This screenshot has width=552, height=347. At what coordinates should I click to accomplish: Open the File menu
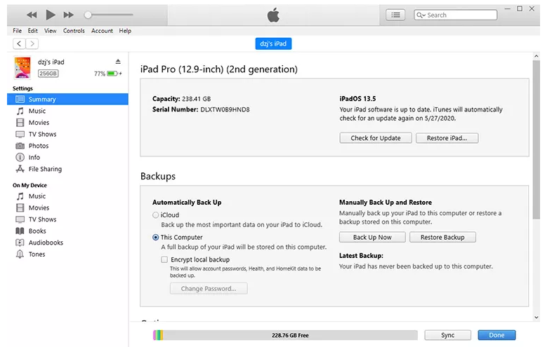[x=17, y=31]
